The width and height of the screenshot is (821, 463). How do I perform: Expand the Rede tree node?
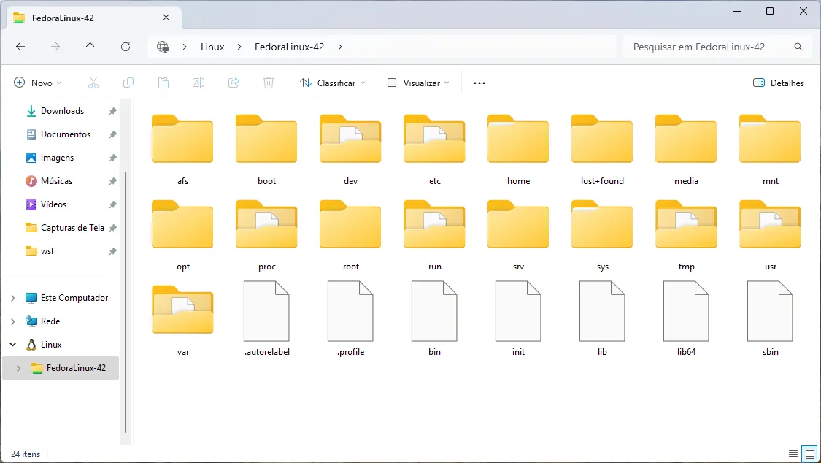tap(12, 321)
